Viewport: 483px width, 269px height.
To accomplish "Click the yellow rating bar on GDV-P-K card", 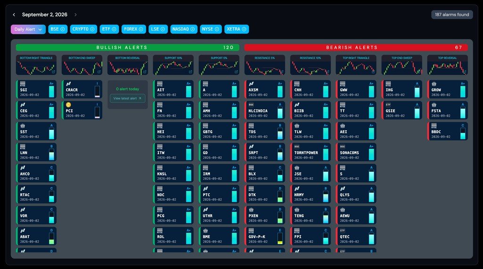I will pyautogui.click(x=280, y=238).
